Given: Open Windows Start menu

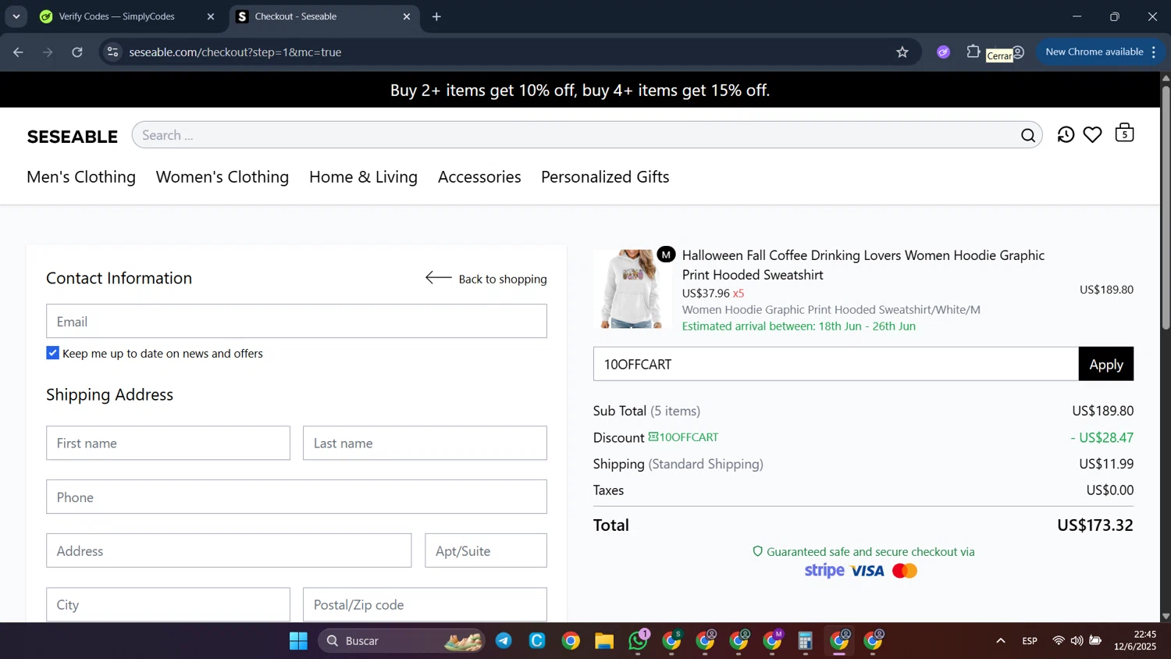Looking at the screenshot, I should [298, 641].
